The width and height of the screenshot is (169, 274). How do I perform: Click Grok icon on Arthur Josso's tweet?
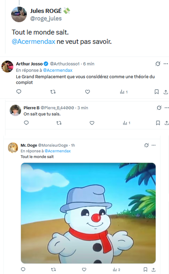tap(158, 64)
